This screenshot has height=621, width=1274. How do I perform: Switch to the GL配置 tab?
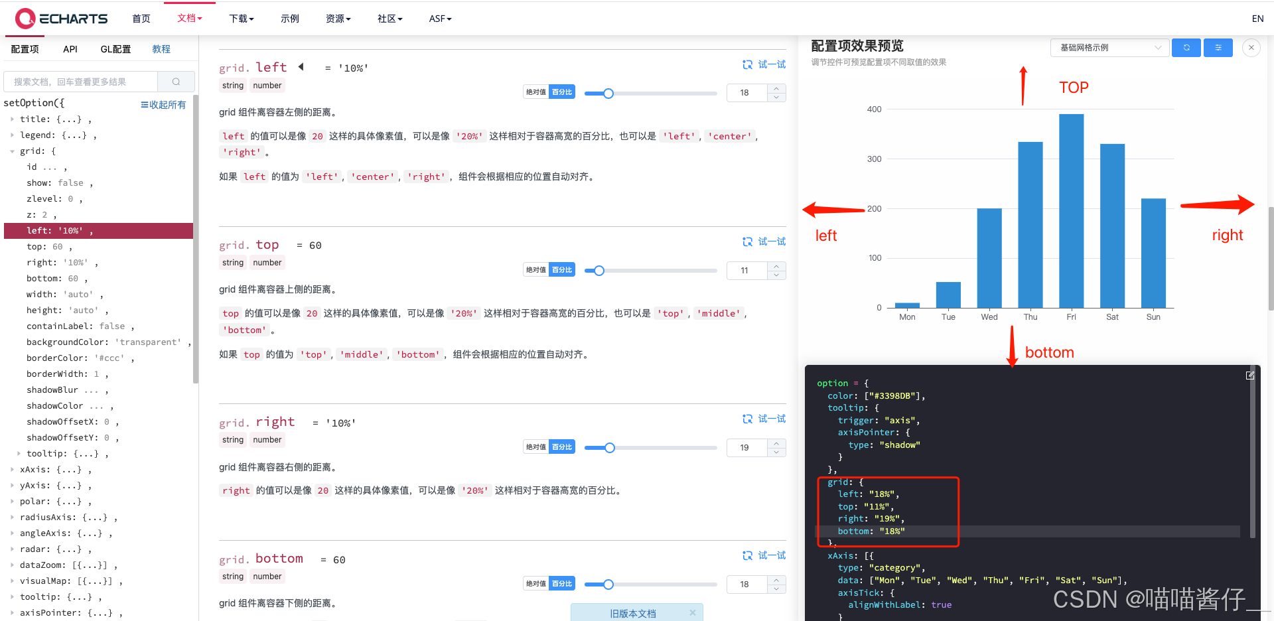pyautogui.click(x=115, y=49)
